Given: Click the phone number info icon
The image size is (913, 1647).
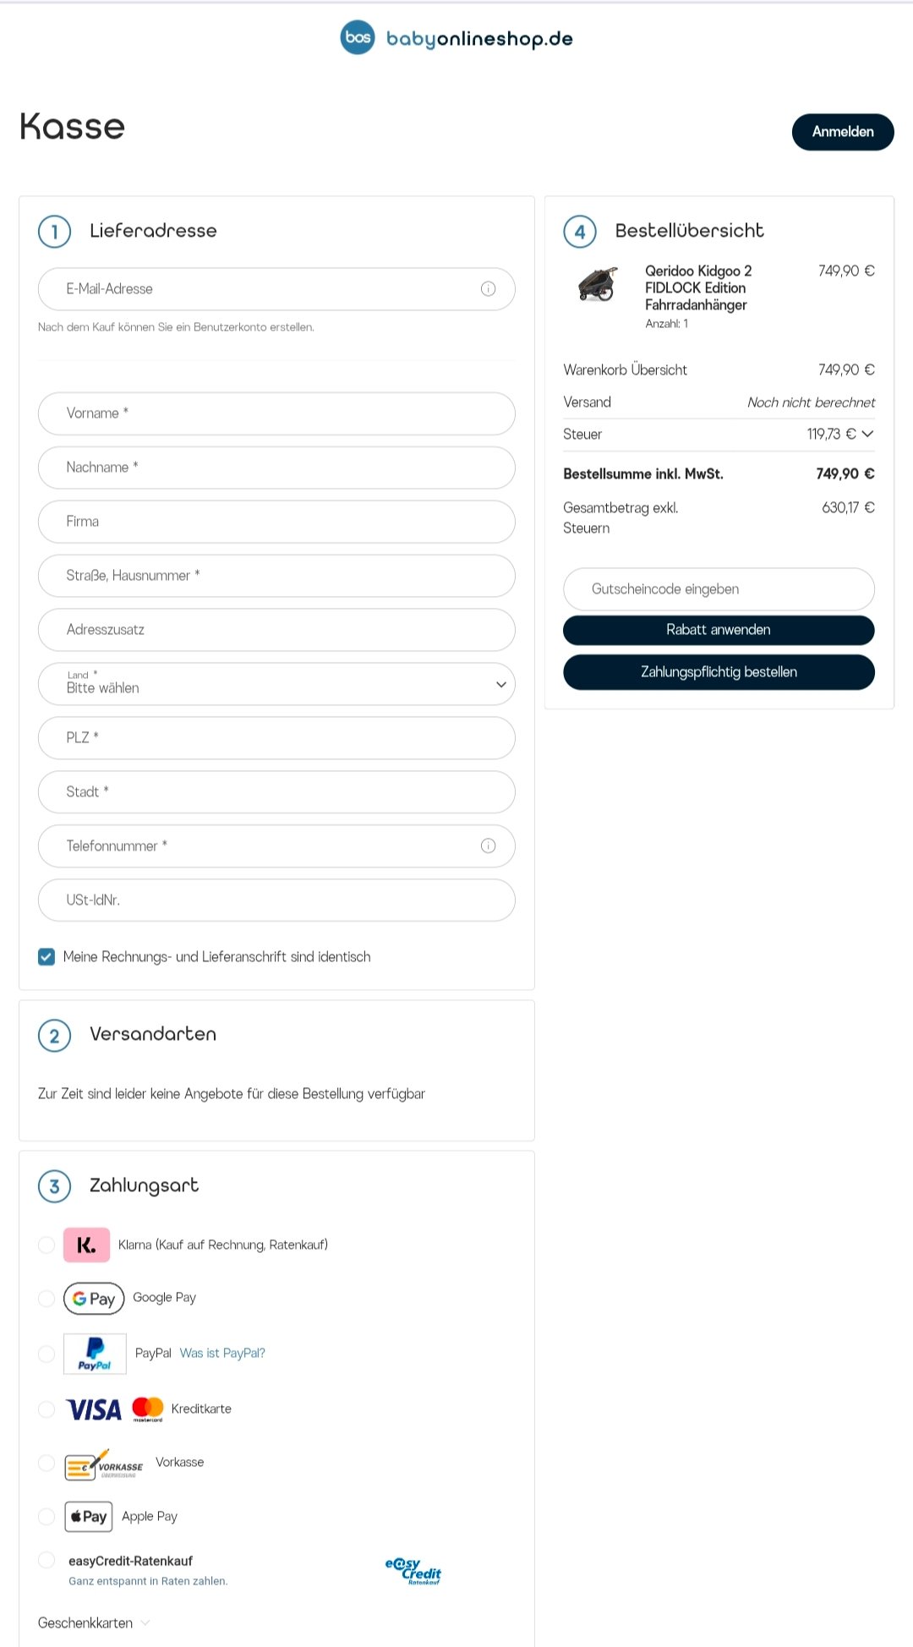Looking at the screenshot, I should 488,846.
